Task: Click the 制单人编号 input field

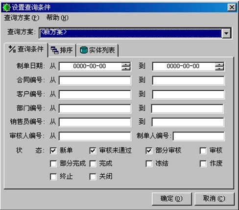Action: (199, 136)
